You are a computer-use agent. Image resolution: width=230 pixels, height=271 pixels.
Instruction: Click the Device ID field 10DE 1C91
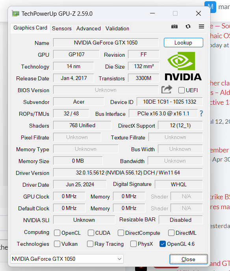(x=169, y=102)
